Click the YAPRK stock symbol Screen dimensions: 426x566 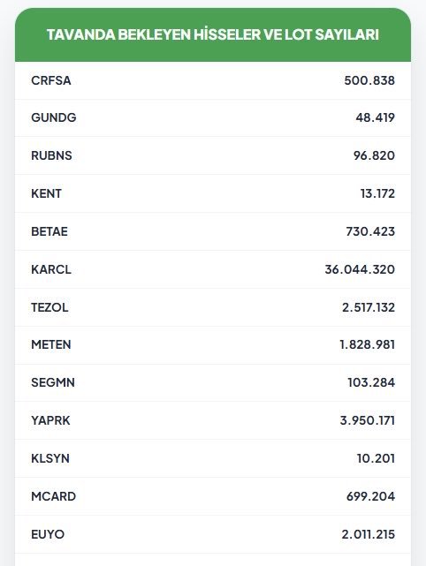50,420
